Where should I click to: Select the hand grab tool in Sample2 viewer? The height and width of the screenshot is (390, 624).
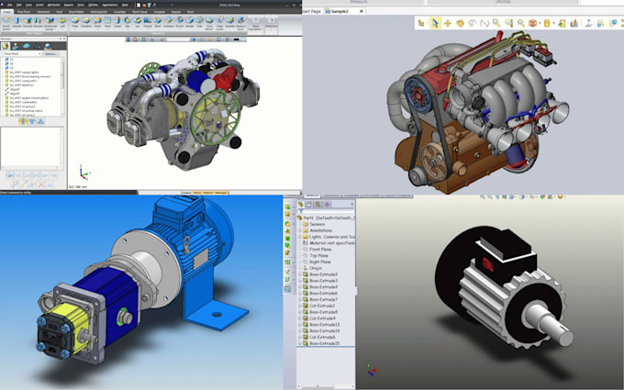click(460, 23)
